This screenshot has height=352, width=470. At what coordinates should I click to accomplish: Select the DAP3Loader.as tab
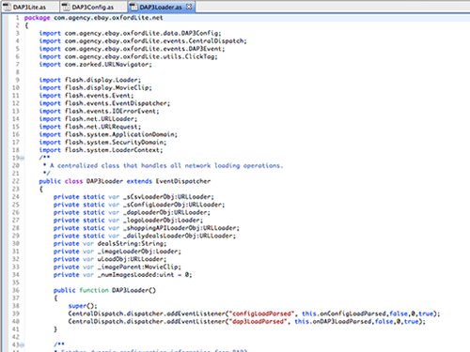click(161, 7)
